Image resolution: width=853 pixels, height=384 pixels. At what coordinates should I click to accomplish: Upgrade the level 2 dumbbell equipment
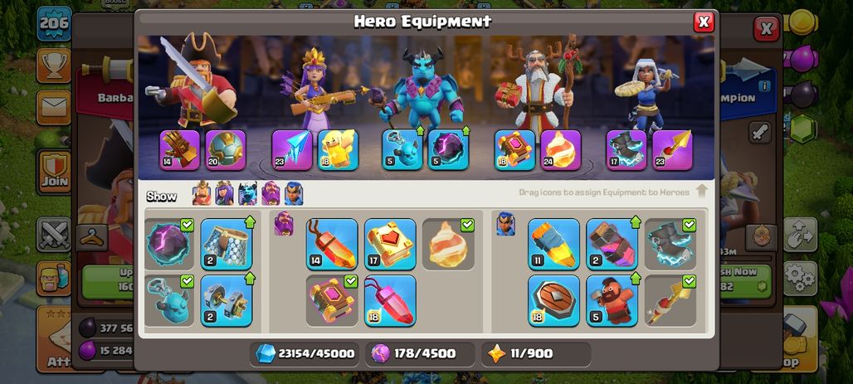point(227,300)
